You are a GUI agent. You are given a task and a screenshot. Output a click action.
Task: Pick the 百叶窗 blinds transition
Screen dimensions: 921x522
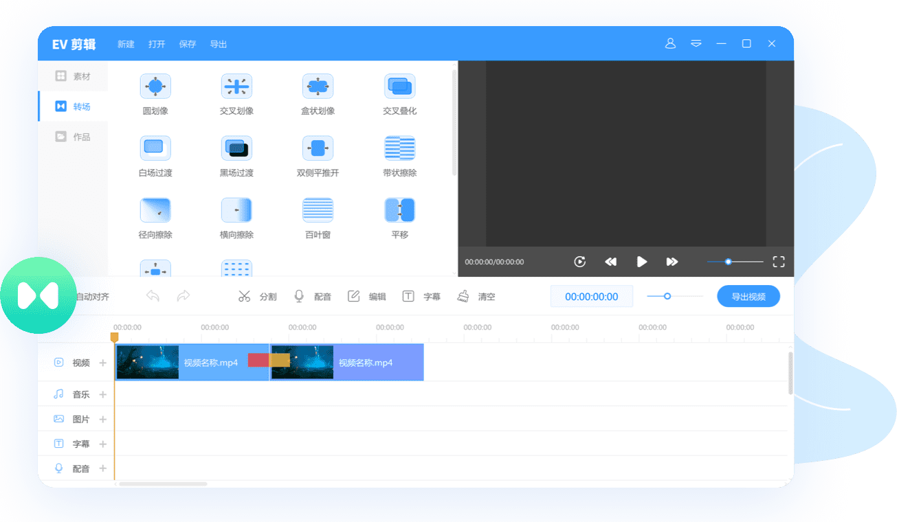[318, 210]
